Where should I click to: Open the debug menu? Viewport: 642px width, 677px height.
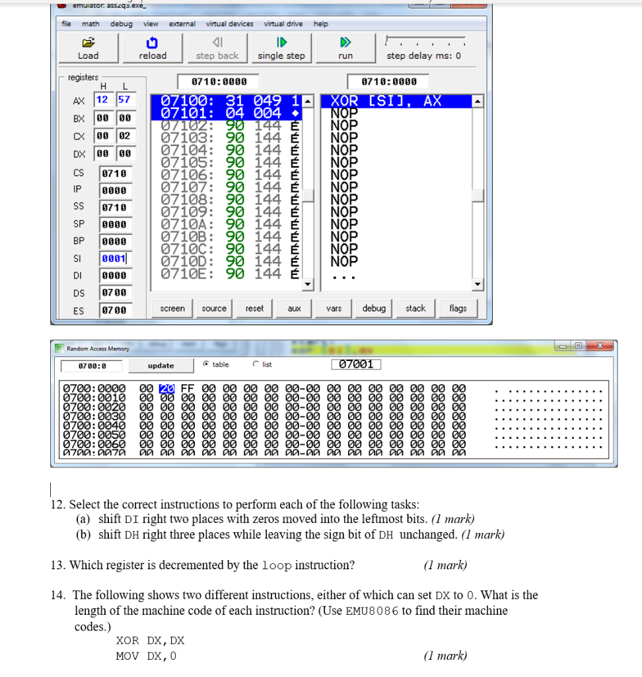[121, 24]
